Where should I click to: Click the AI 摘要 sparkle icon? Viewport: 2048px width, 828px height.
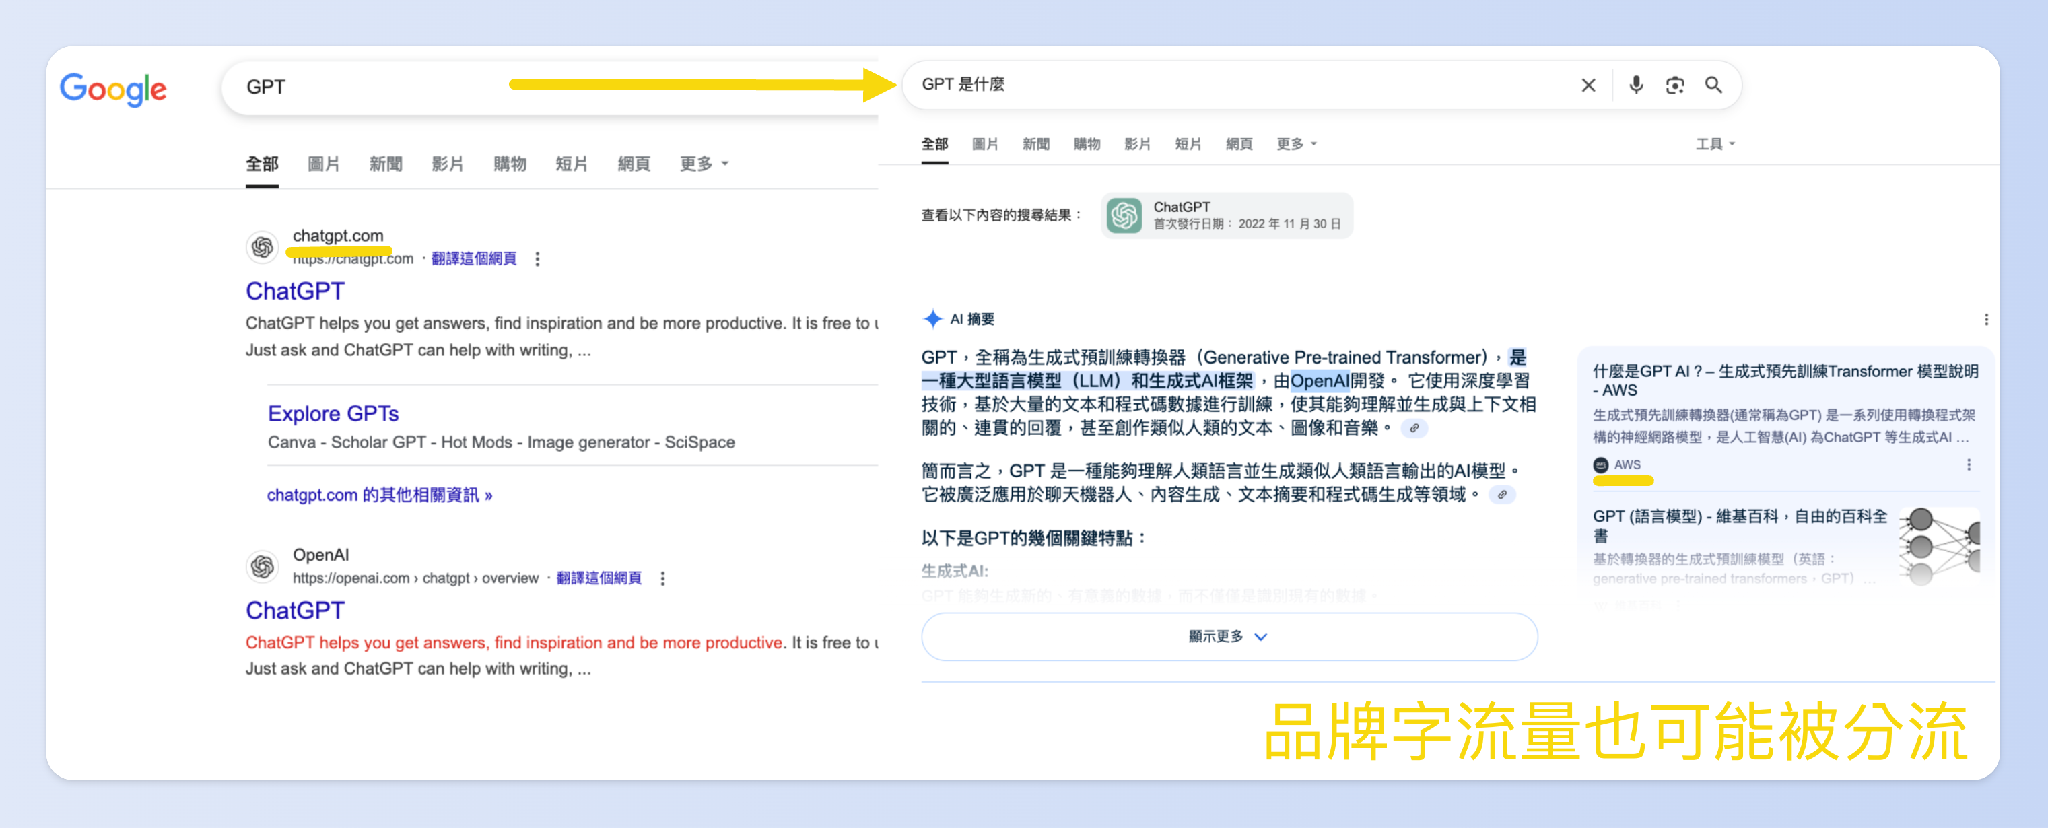(932, 320)
